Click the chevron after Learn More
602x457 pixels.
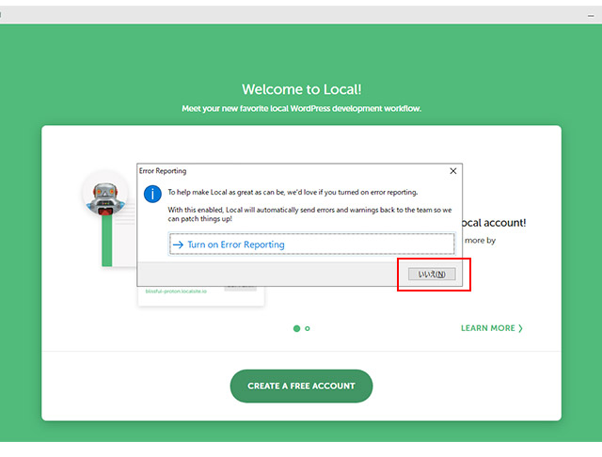point(520,328)
